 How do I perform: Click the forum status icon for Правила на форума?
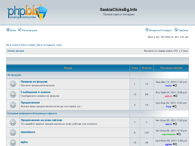[x=13, y=84]
